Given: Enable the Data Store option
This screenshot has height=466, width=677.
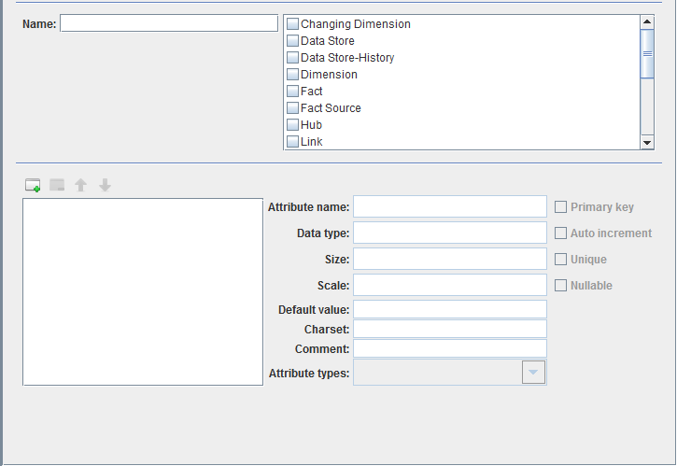Looking at the screenshot, I should click(x=293, y=41).
